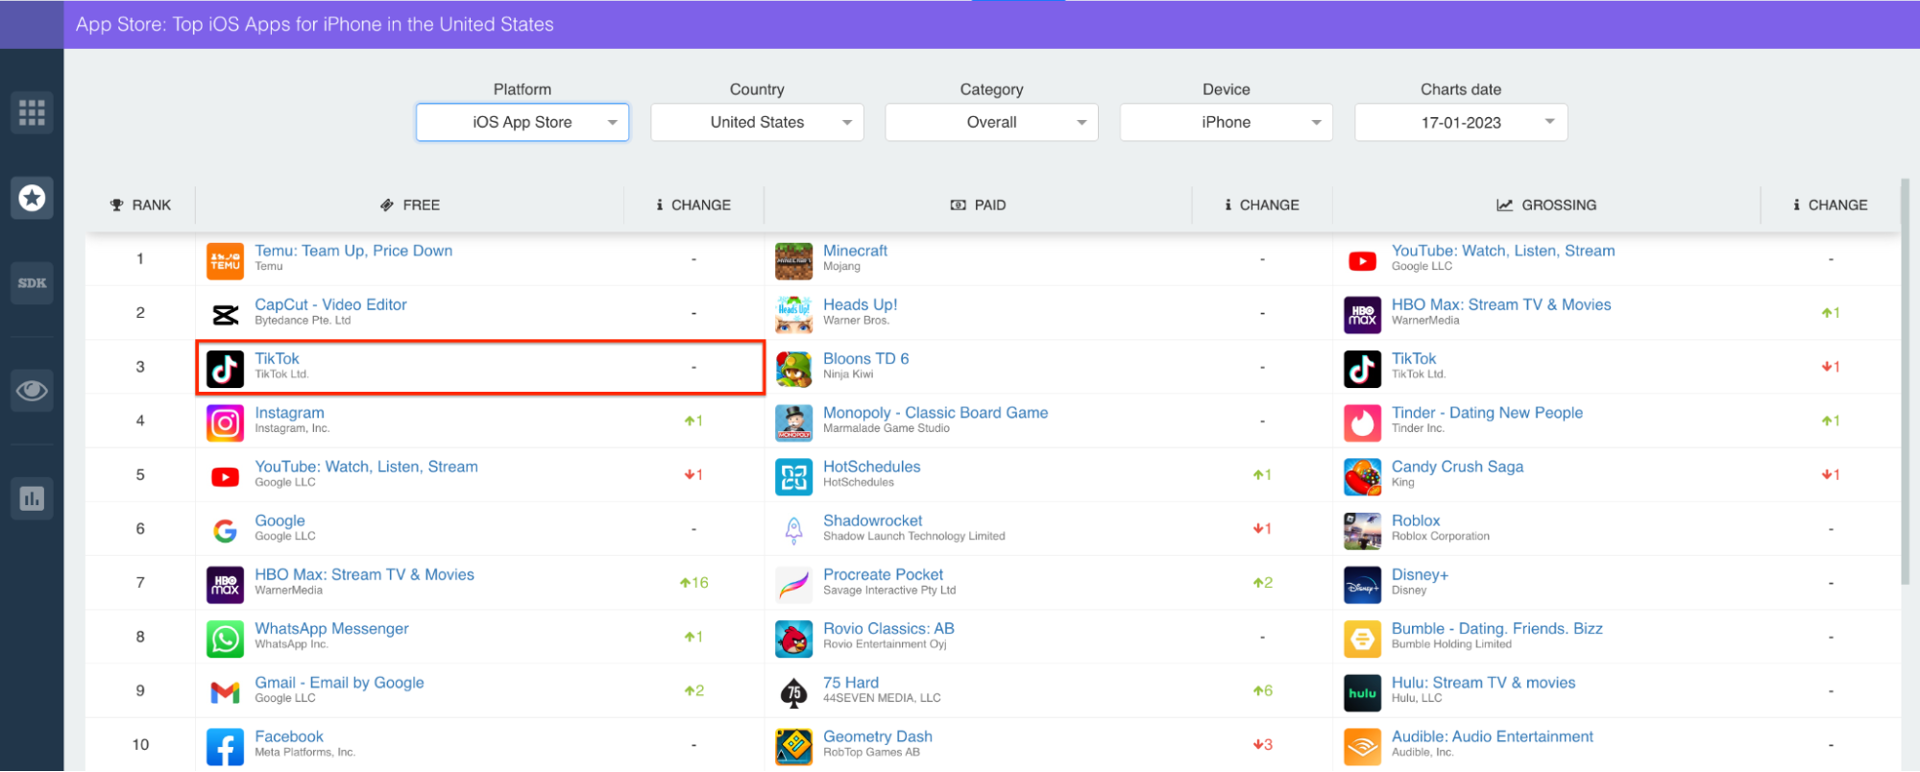
Task: Click the Google app icon
Action: pyautogui.click(x=225, y=530)
